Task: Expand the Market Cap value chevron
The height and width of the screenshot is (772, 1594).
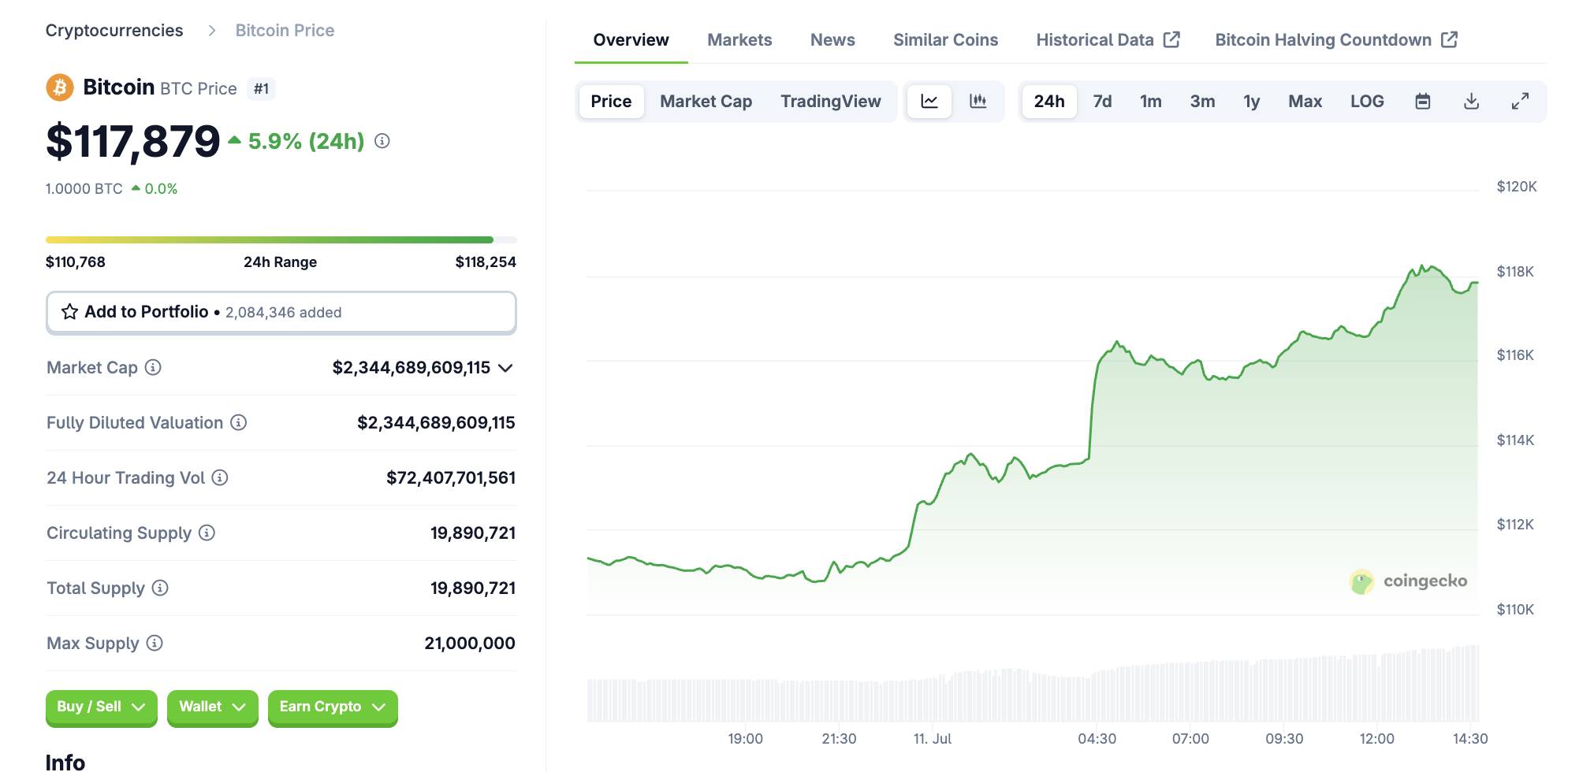Action: tap(505, 368)
